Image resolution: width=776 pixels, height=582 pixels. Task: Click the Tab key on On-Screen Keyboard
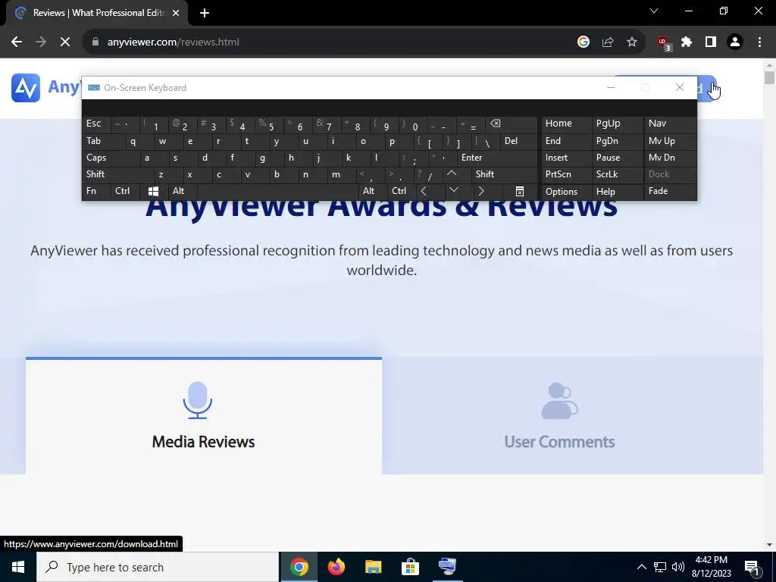[x=103, y=141]
